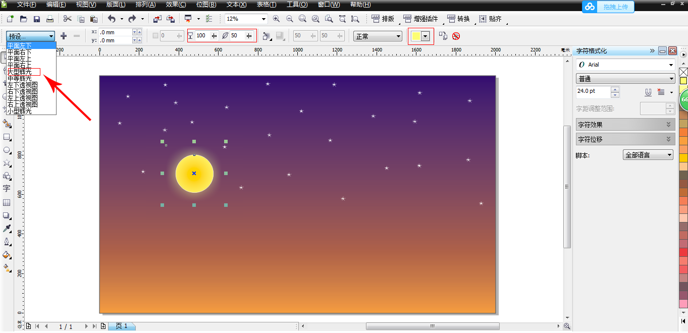Click the red Clear effect icon
This screenshot has height=333, width=688.
coord(456,36)
